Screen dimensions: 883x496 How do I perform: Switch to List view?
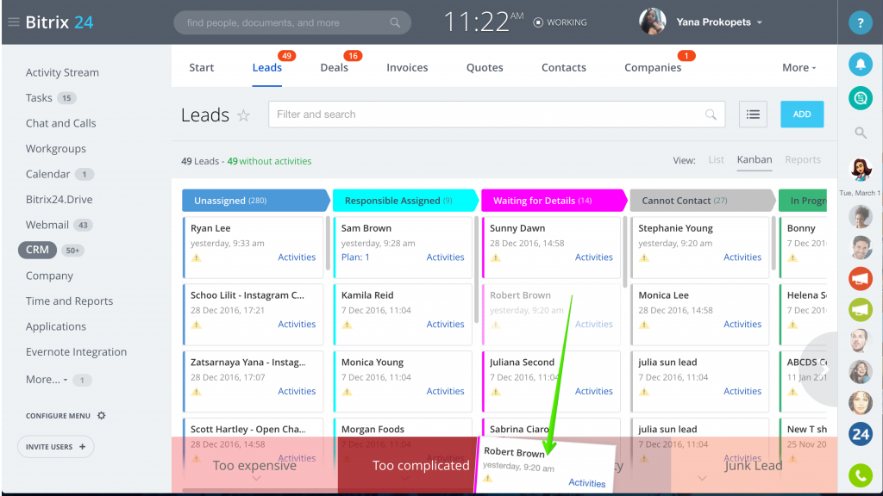pos(716,159)
